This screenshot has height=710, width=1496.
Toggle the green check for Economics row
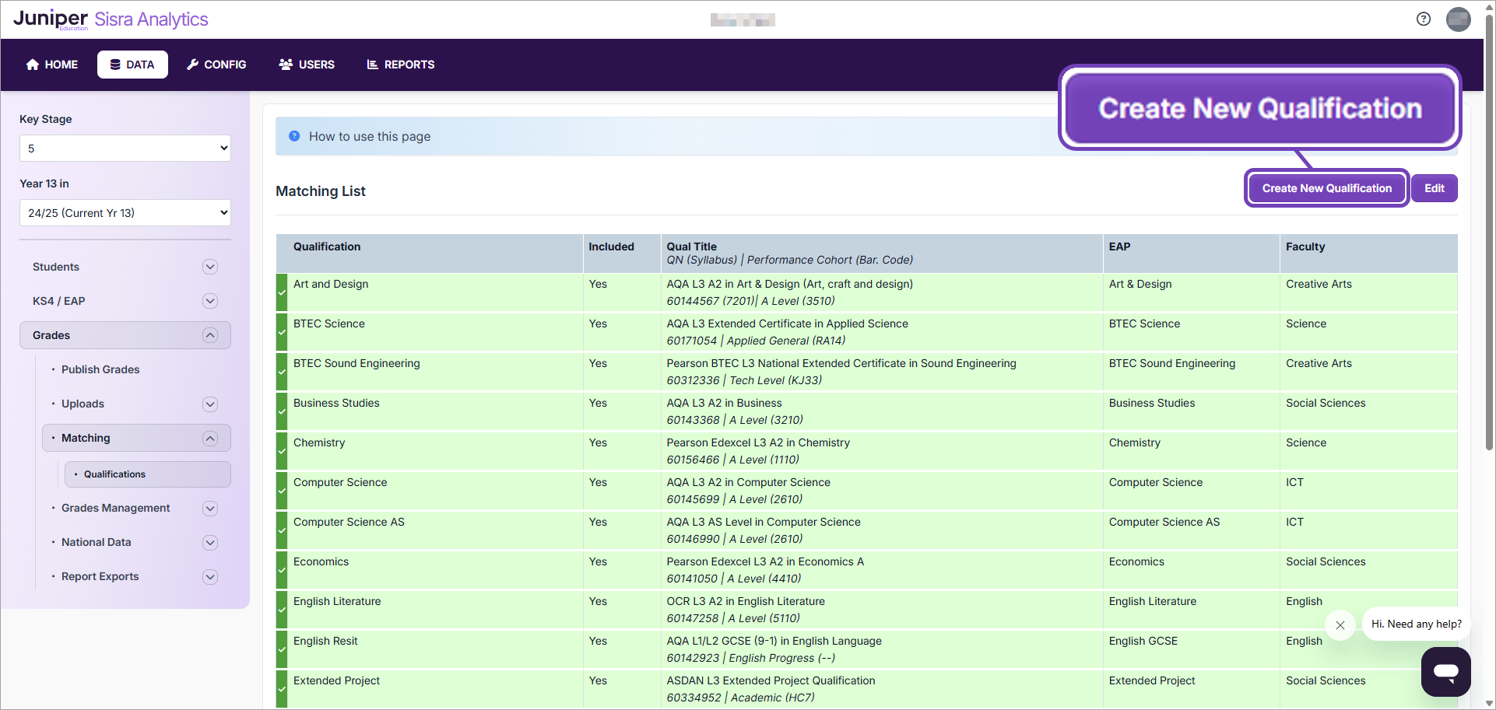coord(282,570)
